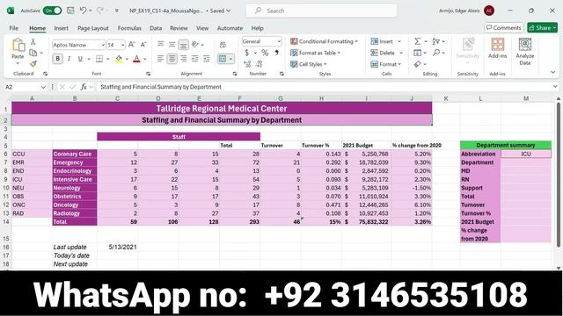Click the Increase Decimal icon
Image resolution: width=563 pixels, height=316 pixels.
tap(247, 64)
